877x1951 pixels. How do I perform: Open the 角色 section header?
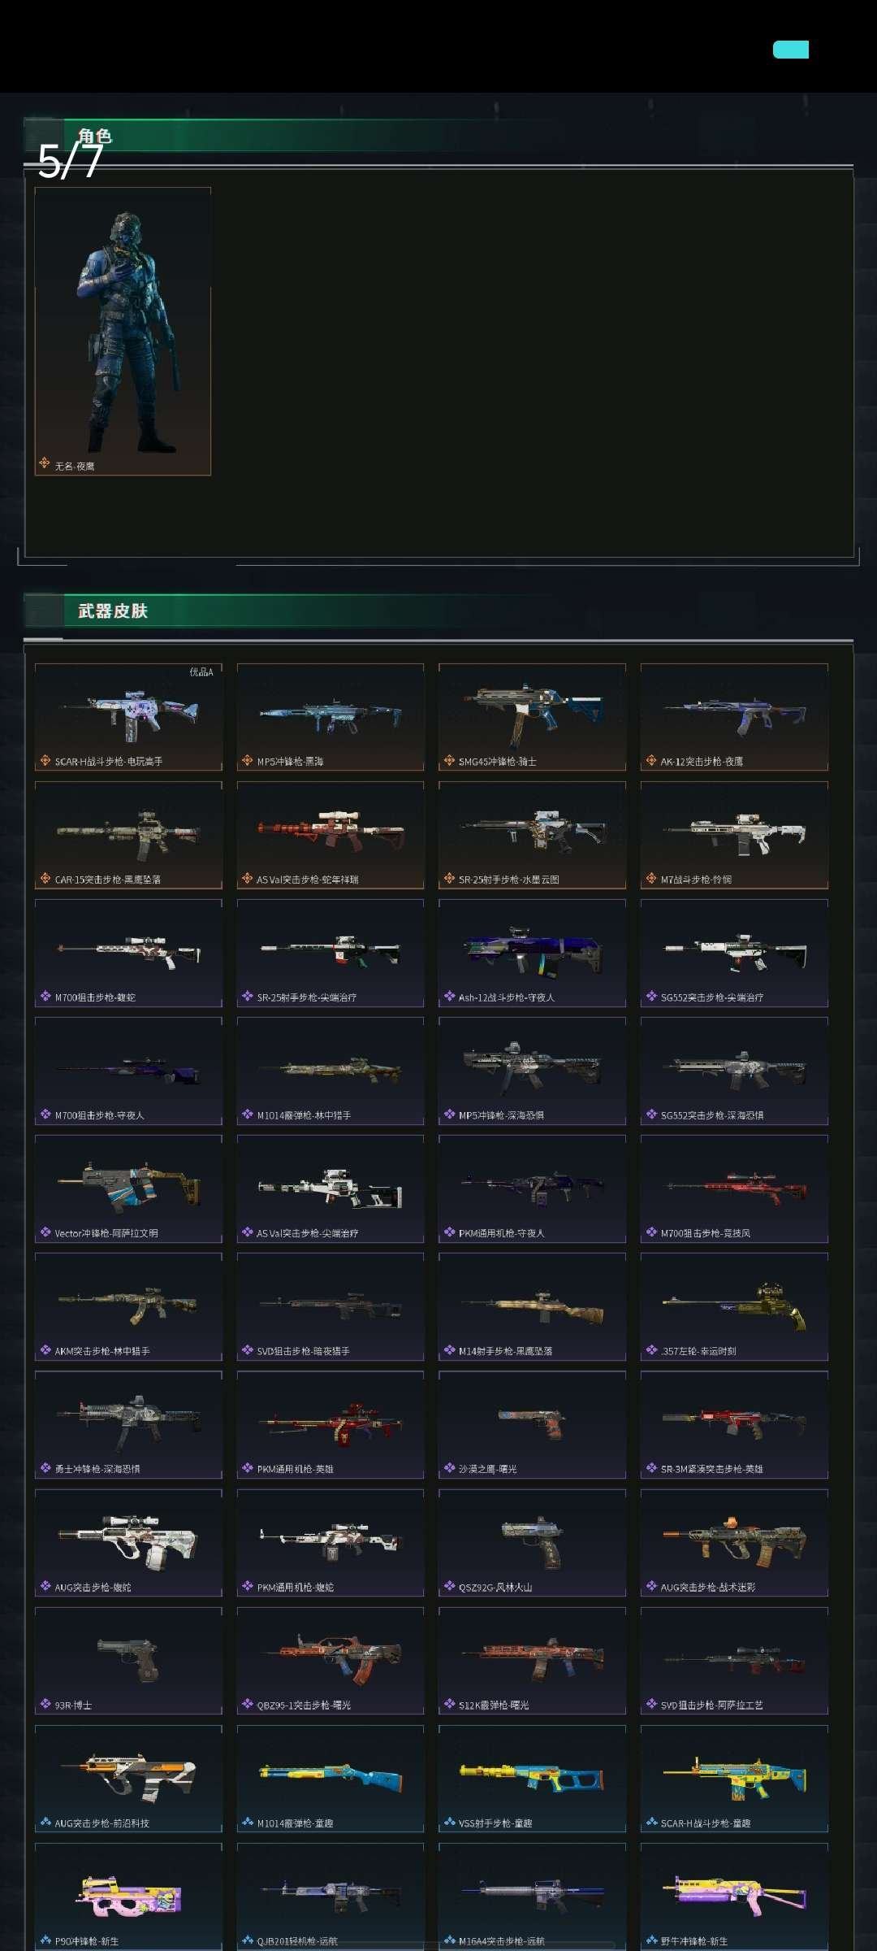pyautogui.click(x=94, y=136)
